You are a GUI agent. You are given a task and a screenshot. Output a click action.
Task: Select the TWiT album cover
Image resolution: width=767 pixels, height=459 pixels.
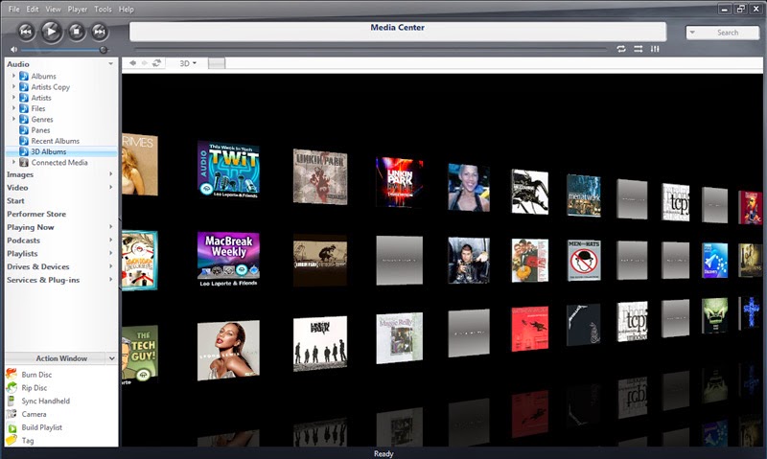tap(228, 170)
